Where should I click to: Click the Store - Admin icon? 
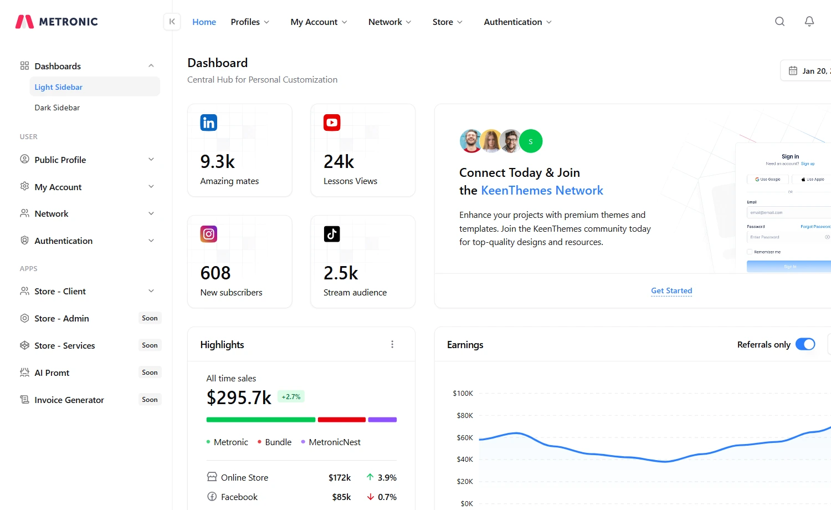24,318
